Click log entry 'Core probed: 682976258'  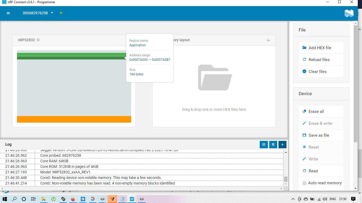pos(61,155)
